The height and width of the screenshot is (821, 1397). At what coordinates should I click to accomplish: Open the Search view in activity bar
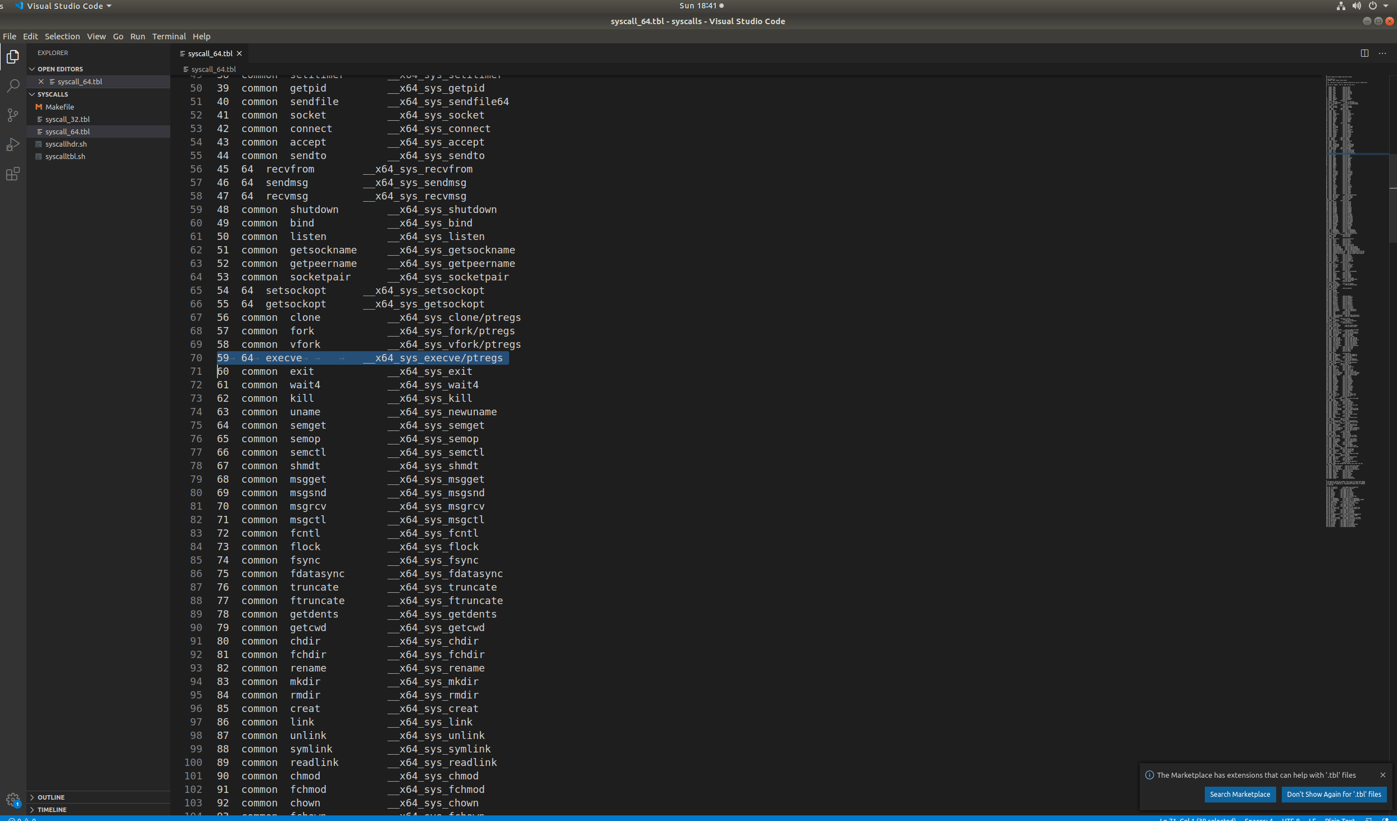[x=13, y=86]
